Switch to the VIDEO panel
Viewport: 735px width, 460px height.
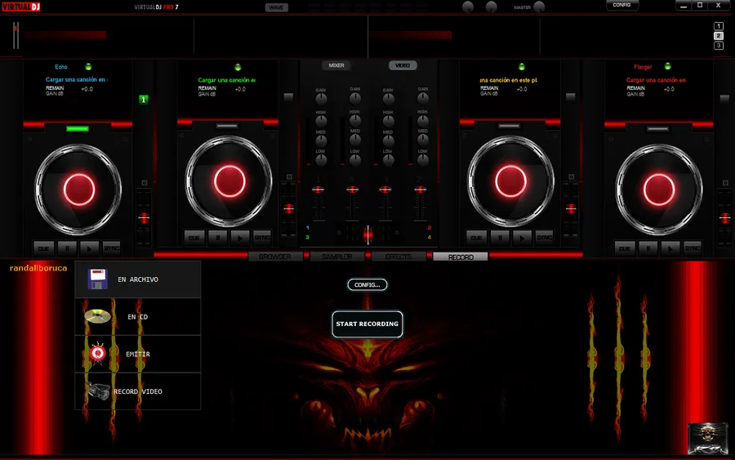(402, 65)
